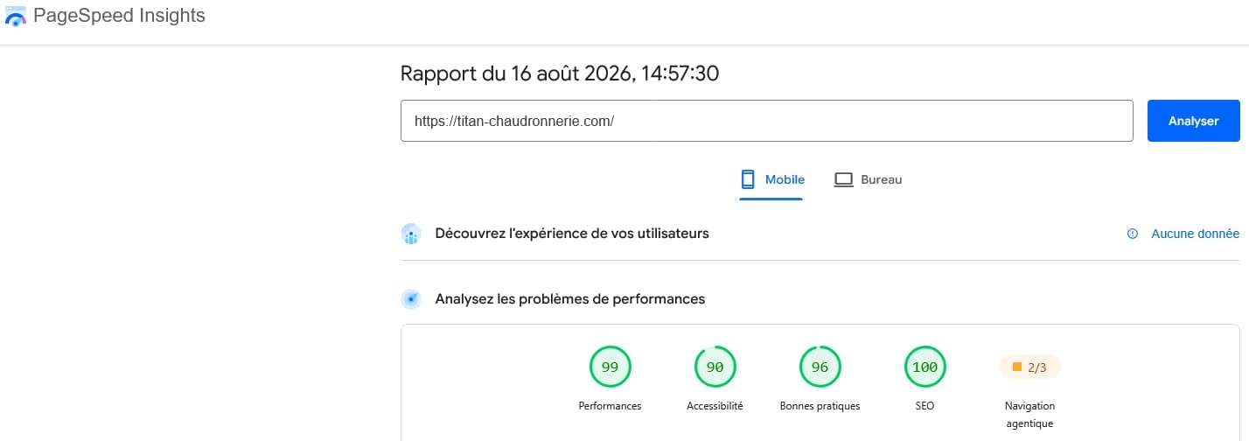Click the Rapport du 16 août 2026 heading
1249x441 pixels.
(x=560, y=73)
